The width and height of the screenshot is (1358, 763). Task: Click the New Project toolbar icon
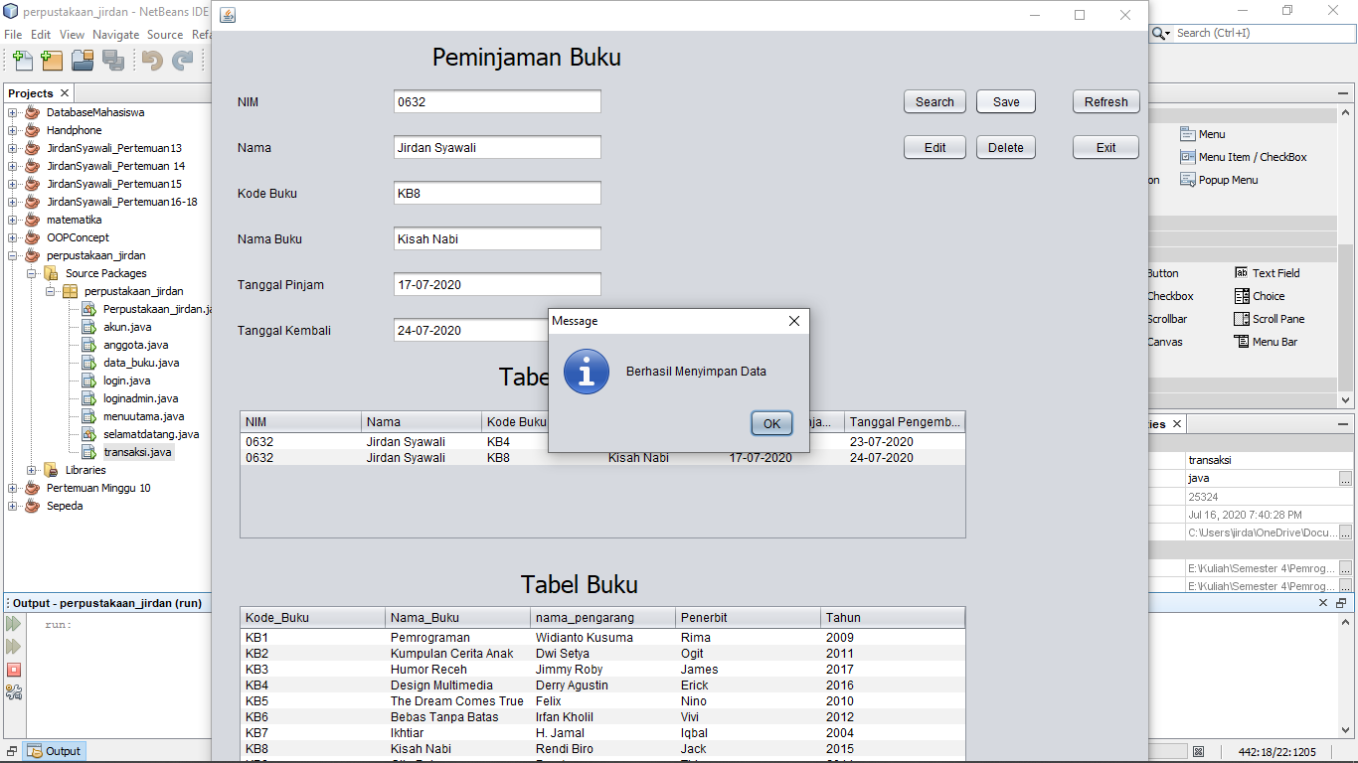point(51,61)
